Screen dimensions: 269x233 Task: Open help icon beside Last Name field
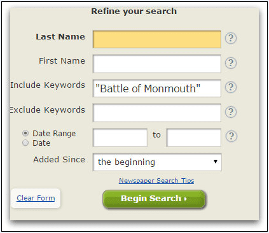(x=231, y=38)
